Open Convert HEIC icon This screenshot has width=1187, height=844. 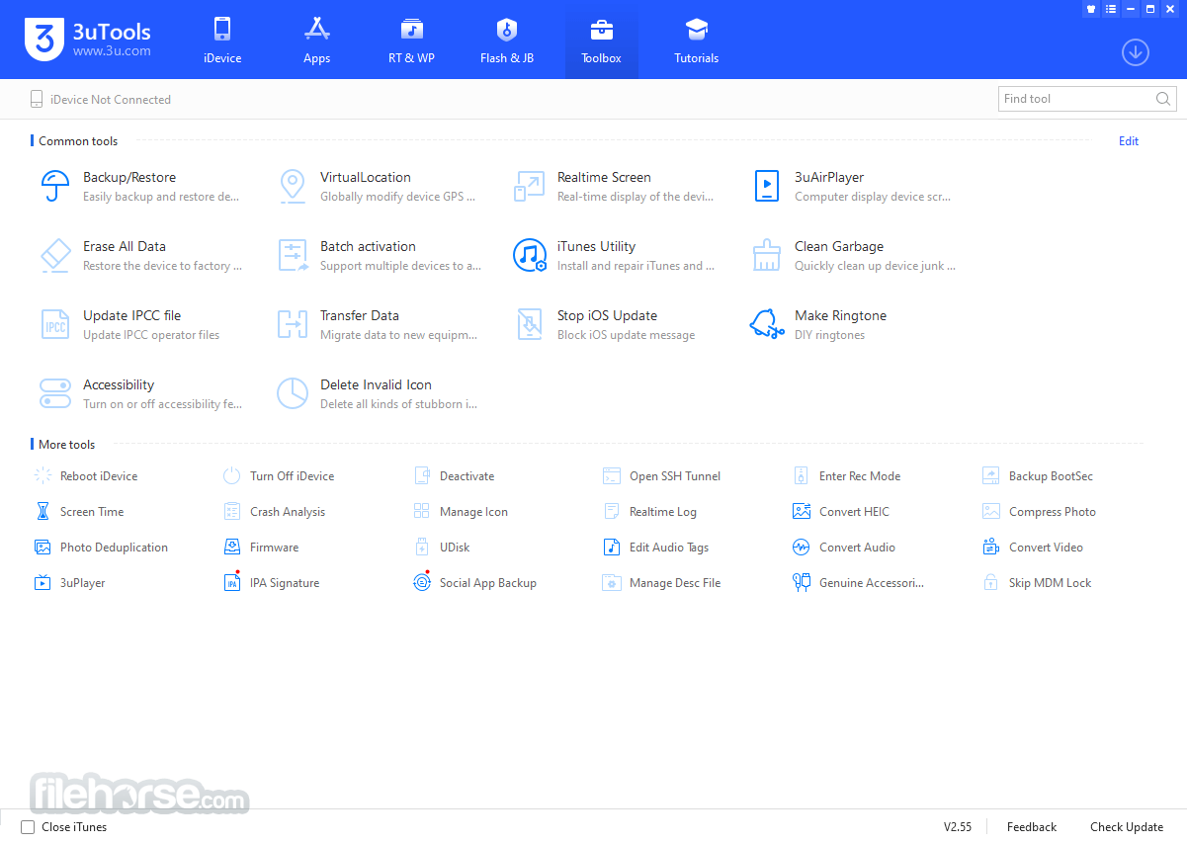click(802, 511)
